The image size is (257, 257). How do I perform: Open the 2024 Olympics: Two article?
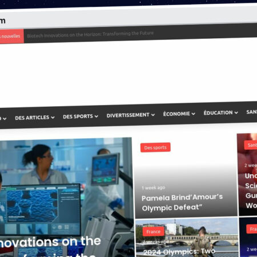[x=179, y=252]
